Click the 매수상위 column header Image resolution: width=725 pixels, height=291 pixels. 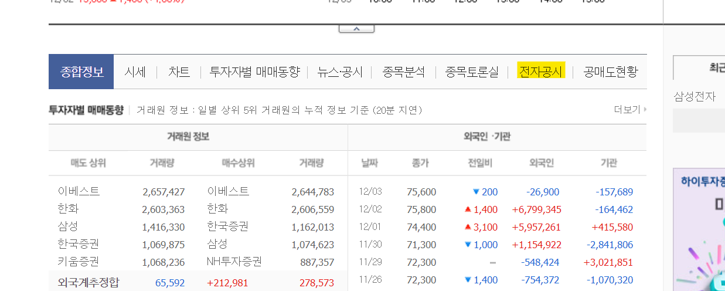(238, 163)
